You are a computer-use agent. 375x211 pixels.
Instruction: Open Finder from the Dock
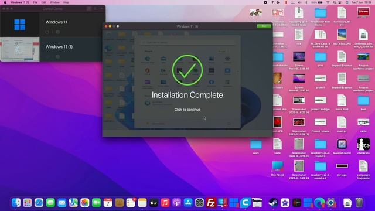(x=16, y=203)
